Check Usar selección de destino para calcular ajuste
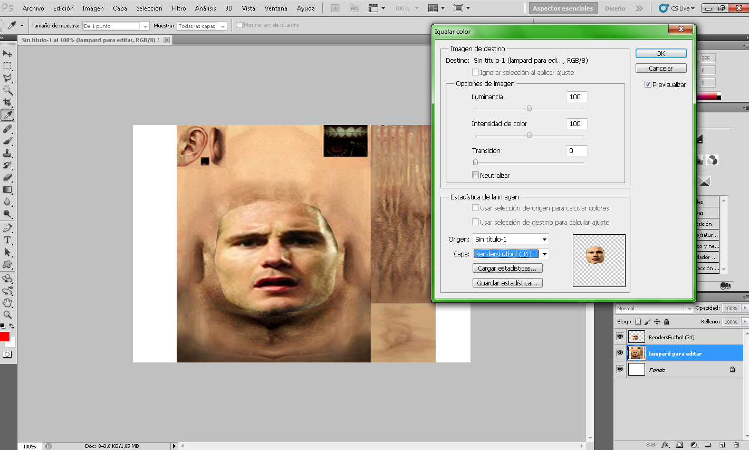The image size is (749, 450). tap(475, 222)
